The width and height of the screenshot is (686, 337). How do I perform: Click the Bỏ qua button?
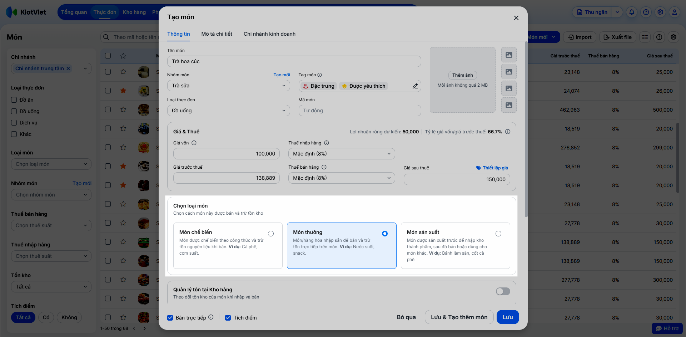coord(406,317)
